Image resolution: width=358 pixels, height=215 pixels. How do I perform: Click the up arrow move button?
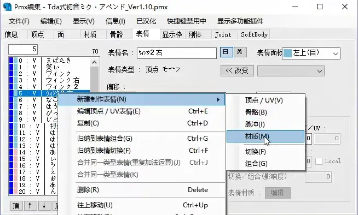30,206
